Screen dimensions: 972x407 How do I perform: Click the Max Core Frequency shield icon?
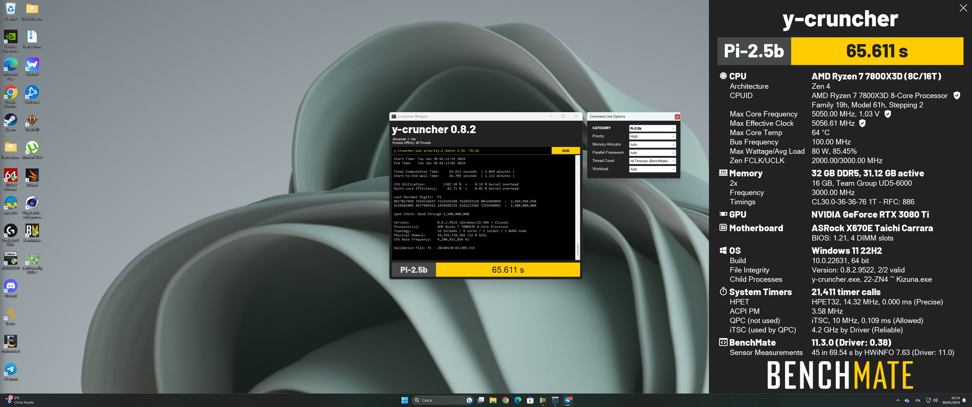click(888, 114)
